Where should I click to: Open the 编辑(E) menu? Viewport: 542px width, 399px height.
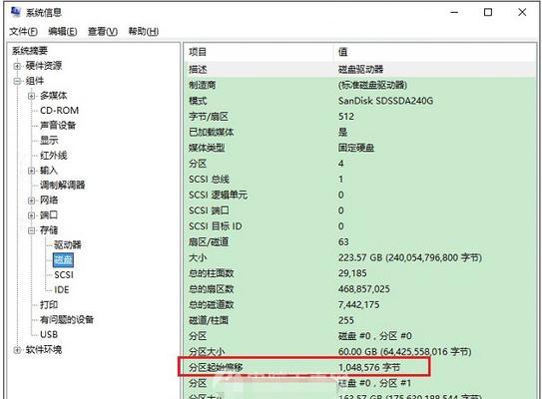63,32
